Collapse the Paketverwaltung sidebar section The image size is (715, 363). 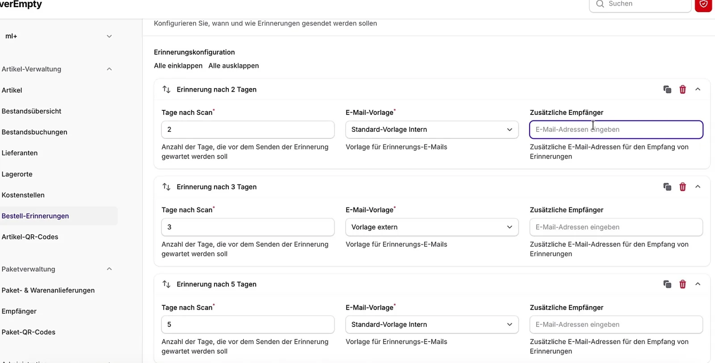[x=109, y=269]
